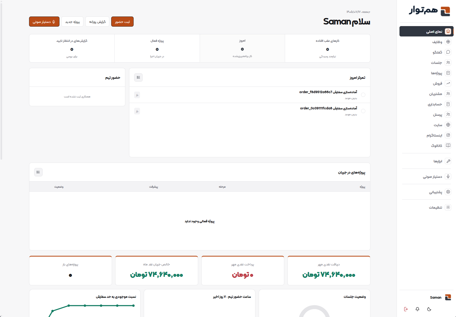Image resolution: width=456 pixels, height=317 pixels.
Task: Click the logout icon in sidebar footer
Action: coord(406,309)
